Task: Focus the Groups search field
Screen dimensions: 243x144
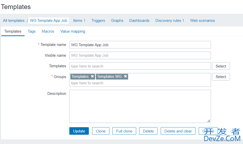Action: (140, 83)
